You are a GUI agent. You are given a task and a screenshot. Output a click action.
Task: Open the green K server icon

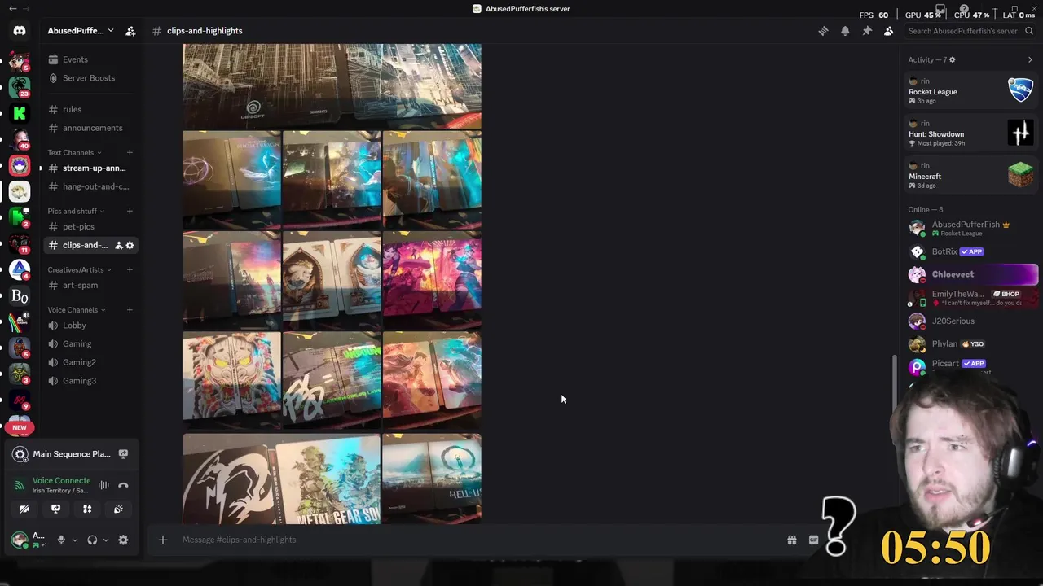pos(20,113)
